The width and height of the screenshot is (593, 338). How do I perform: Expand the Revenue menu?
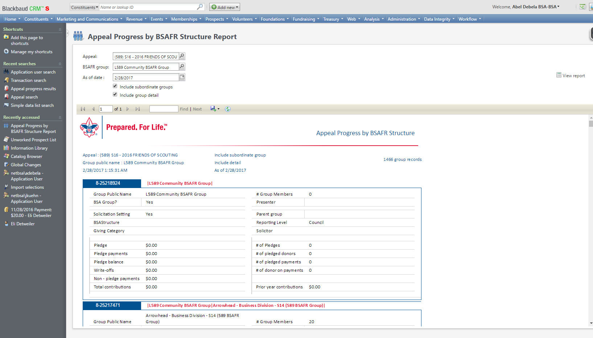pyautogui.click(x=136, y=19)
